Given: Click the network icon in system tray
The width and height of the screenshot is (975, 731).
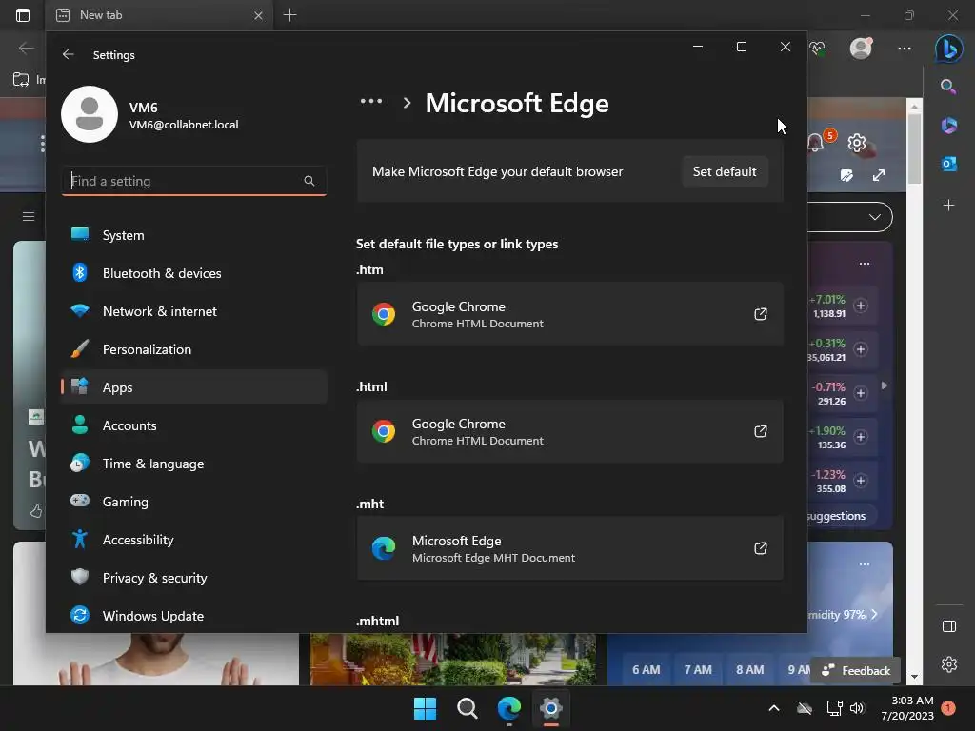Looking at the screenshot, I should point(834,708).
